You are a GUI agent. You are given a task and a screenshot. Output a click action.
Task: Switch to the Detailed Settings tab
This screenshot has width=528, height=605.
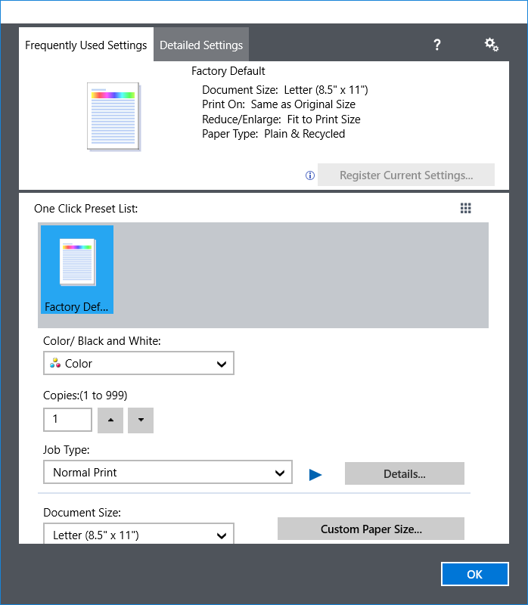(x=201, y=45)
